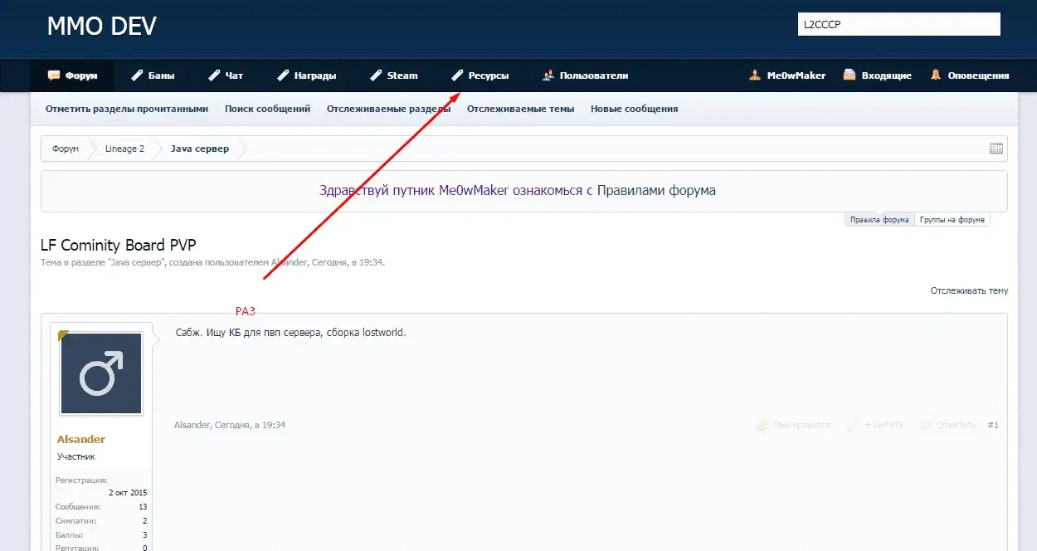Click the MMO DEV site logo

pos(101,27)
